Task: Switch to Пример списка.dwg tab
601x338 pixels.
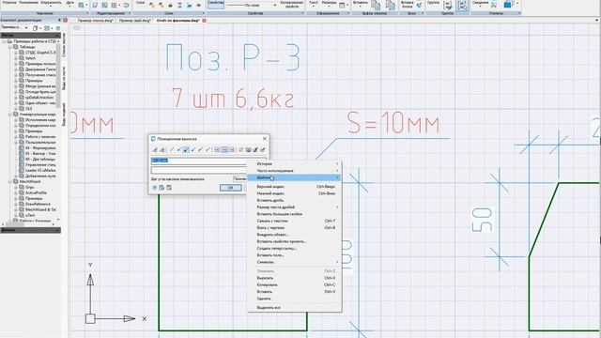Action: 96,21
